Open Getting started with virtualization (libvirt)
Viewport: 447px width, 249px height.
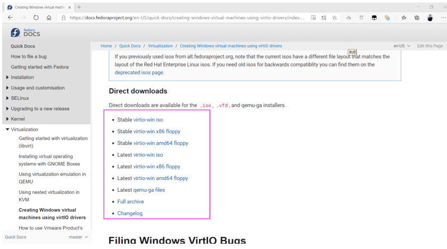[53, 142]
